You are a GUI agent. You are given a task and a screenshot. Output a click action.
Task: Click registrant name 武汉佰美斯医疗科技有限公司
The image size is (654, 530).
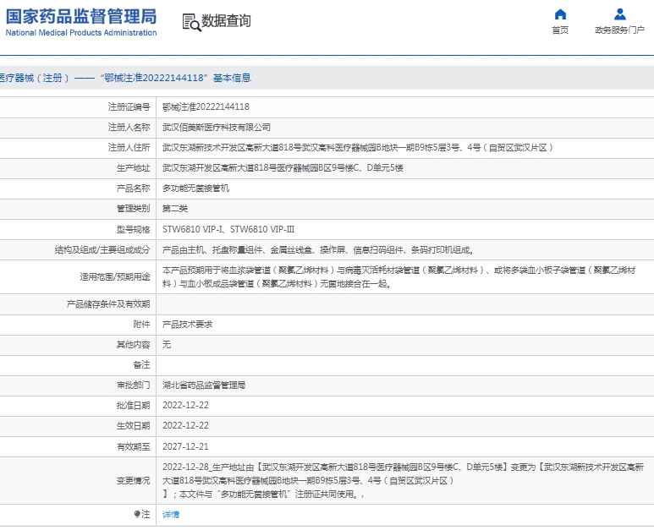[217, 127]
